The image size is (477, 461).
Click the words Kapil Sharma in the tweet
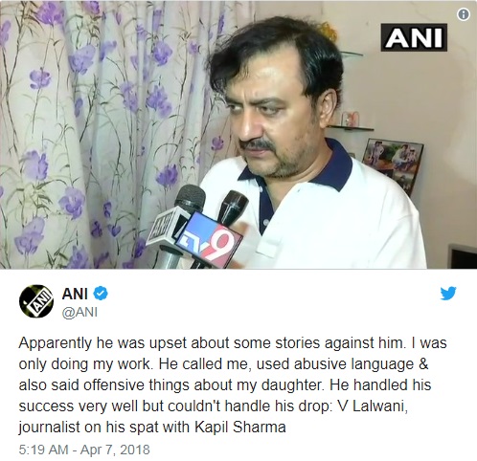click(240, 427)
